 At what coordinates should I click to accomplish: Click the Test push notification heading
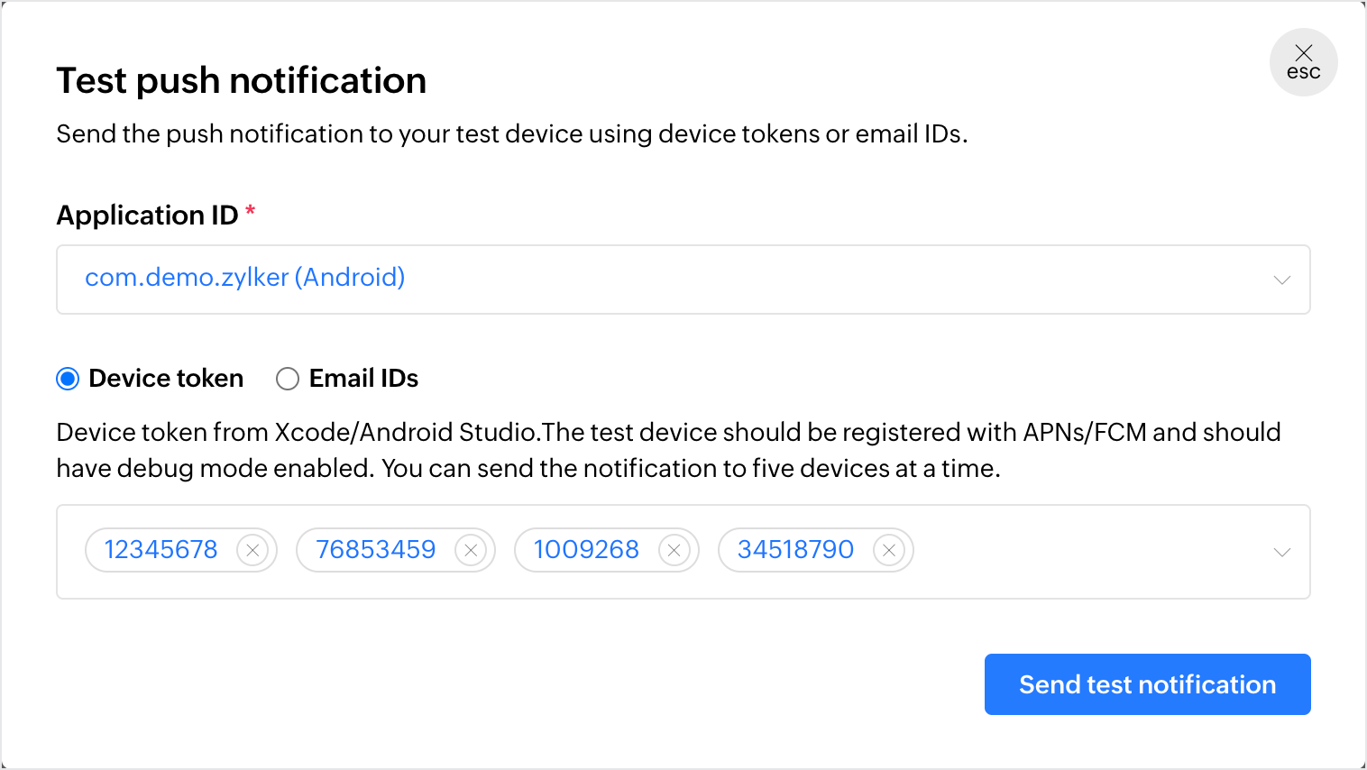pos(242,81)
